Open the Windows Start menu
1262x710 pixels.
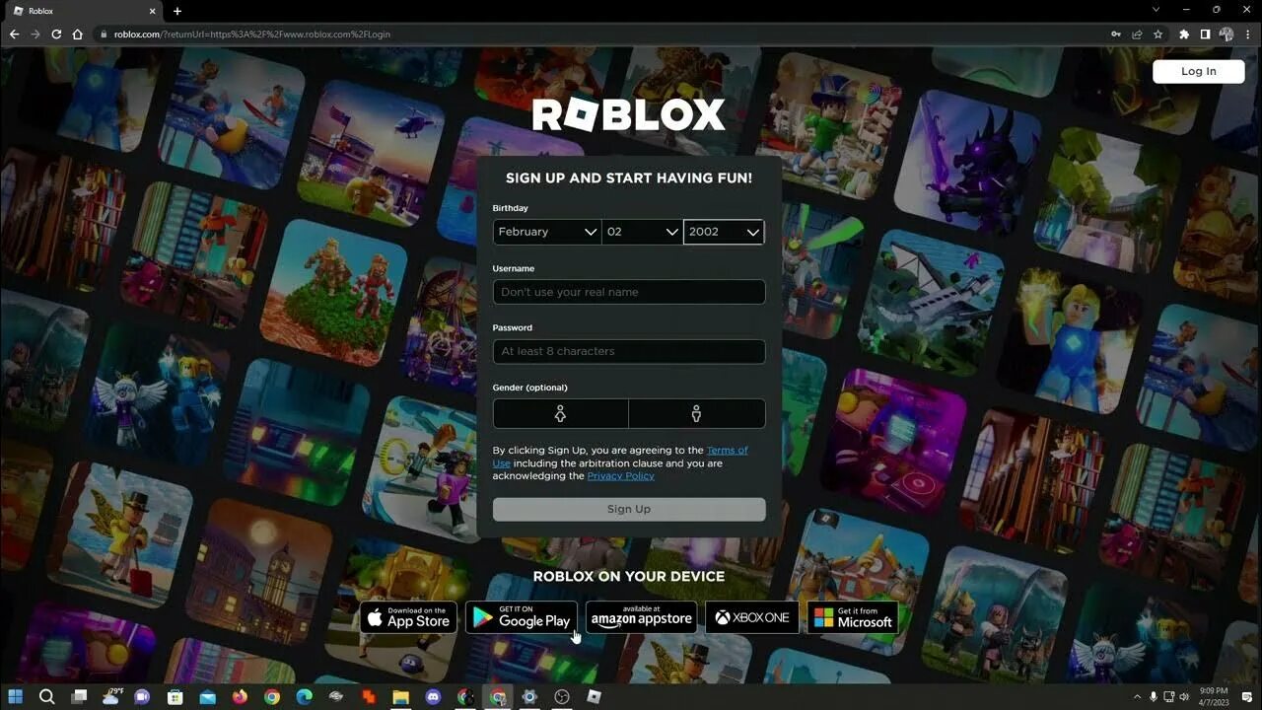click(x=15, y=697)
